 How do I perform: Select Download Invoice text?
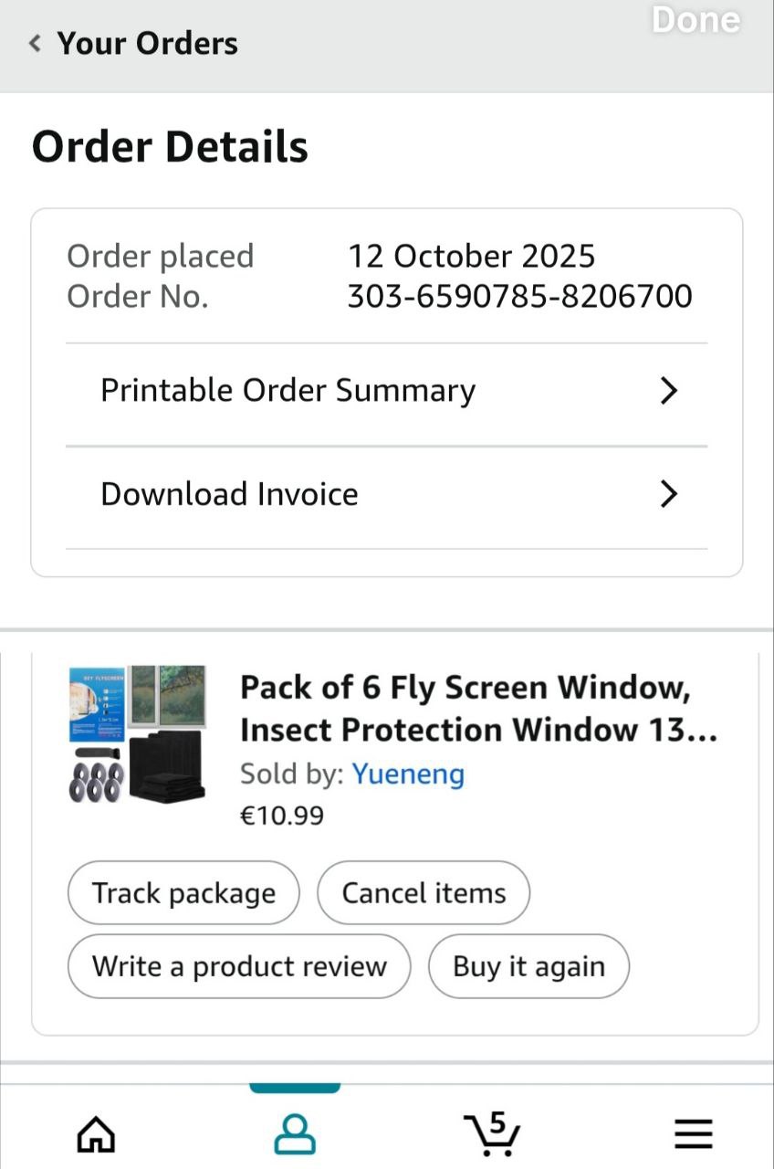(229, 495)
